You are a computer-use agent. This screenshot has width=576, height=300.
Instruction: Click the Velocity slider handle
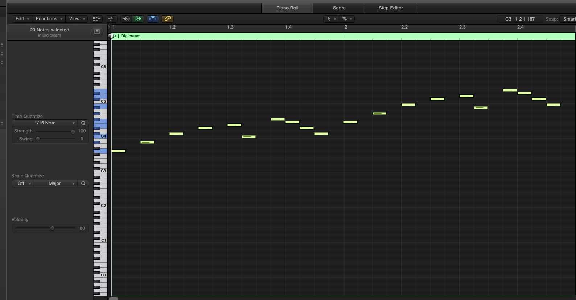click(x=52, y=228)
